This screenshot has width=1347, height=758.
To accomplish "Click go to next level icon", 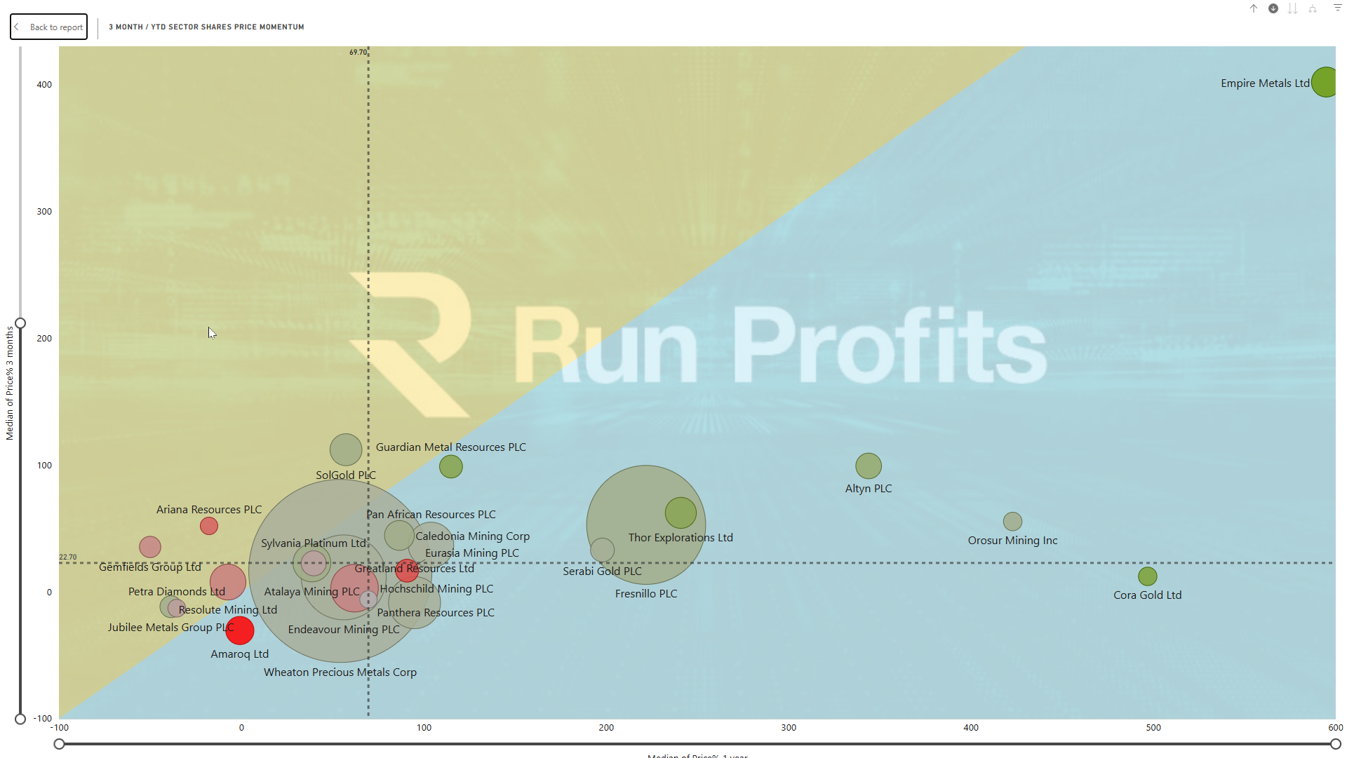I will [1292, 8].
